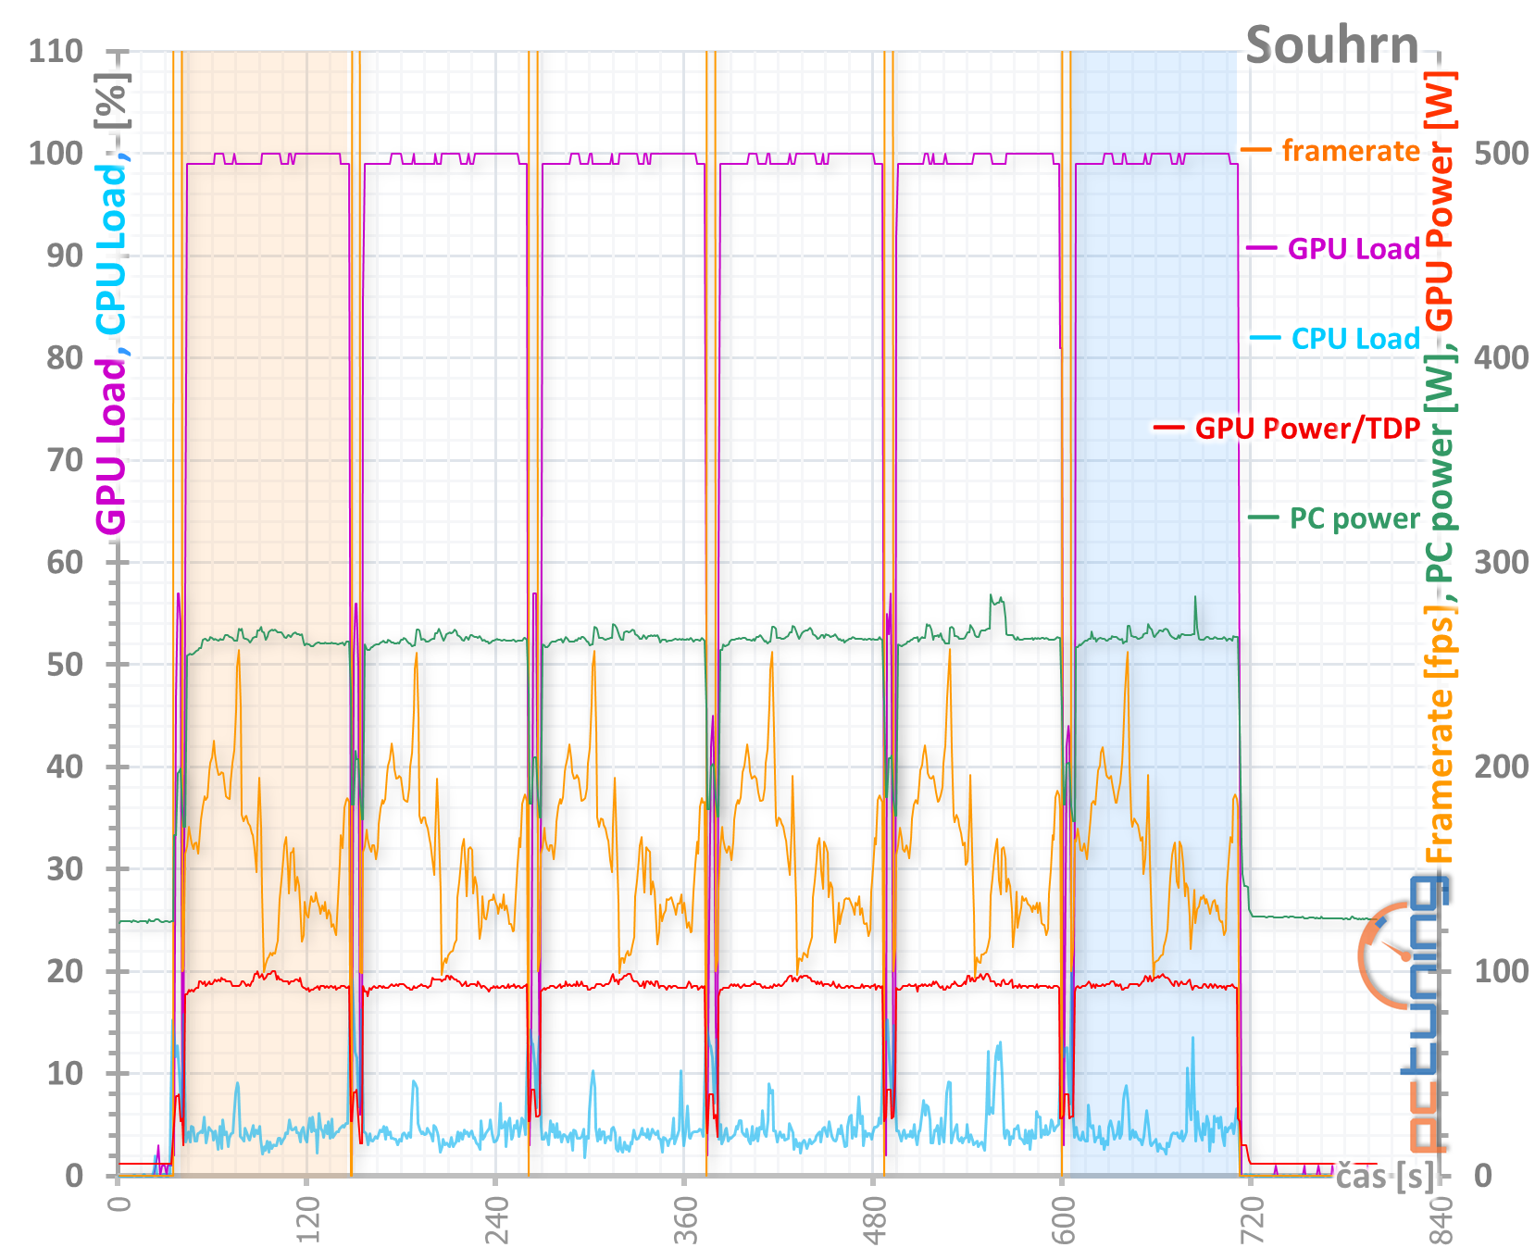Viewport: 1535px width, 1260px height.
Task: Click the 'CPU Load' left axis title
Action: tap(111, 250)
